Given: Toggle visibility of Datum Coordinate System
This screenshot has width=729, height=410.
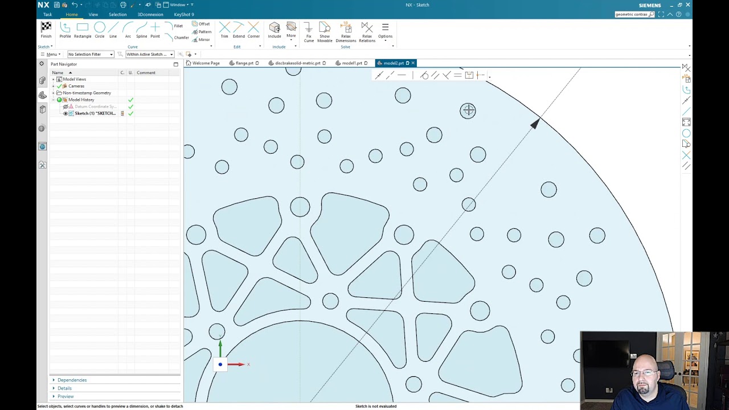Looking at the screenshot, I should pos(65,106).
